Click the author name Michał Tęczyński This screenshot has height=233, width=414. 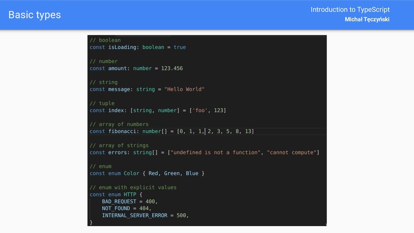pyautogui.click(x=367, y=19)
